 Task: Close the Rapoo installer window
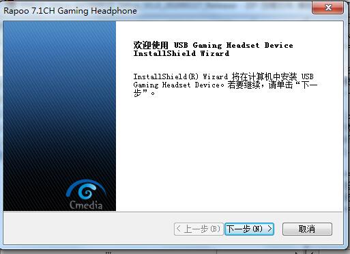pos(327,8)
